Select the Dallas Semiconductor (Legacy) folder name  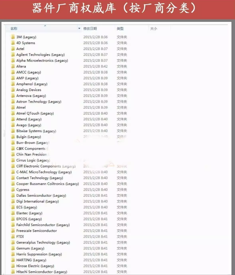[41, 196]
